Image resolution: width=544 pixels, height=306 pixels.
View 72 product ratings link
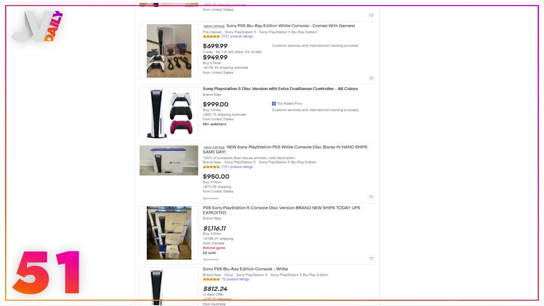tap(235, 279)
